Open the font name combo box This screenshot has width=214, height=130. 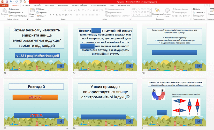(x=56, y=10)
